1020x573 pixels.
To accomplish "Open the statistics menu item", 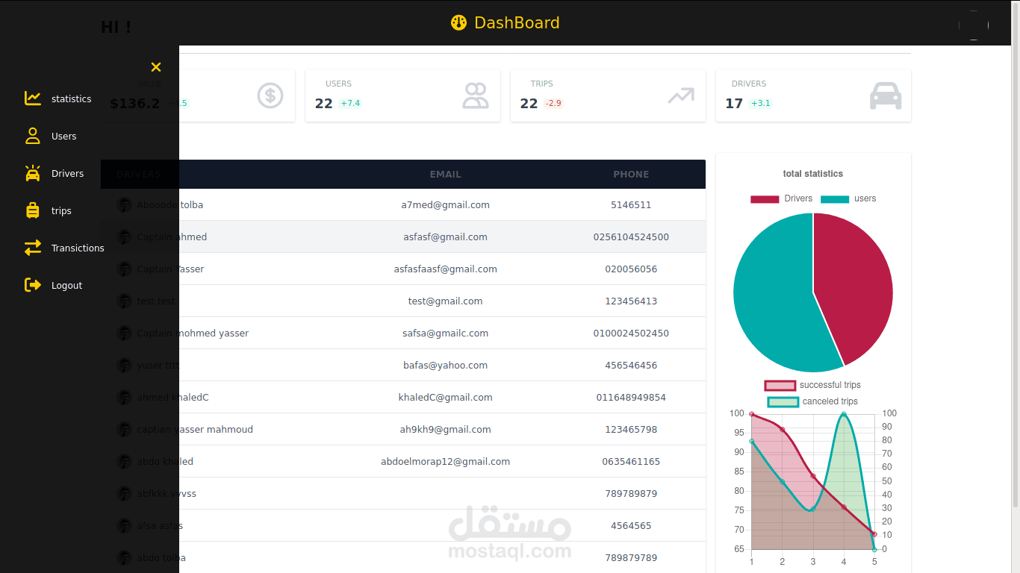I will pyautogui.click(x=72, y=98).
